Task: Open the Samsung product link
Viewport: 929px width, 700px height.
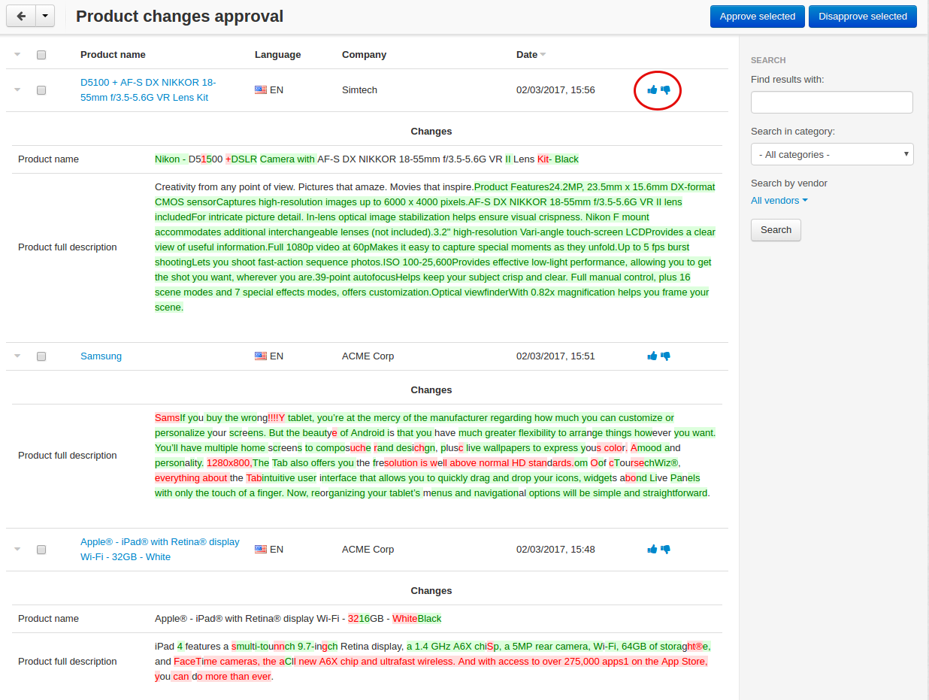Action: [x=101, y=356]
